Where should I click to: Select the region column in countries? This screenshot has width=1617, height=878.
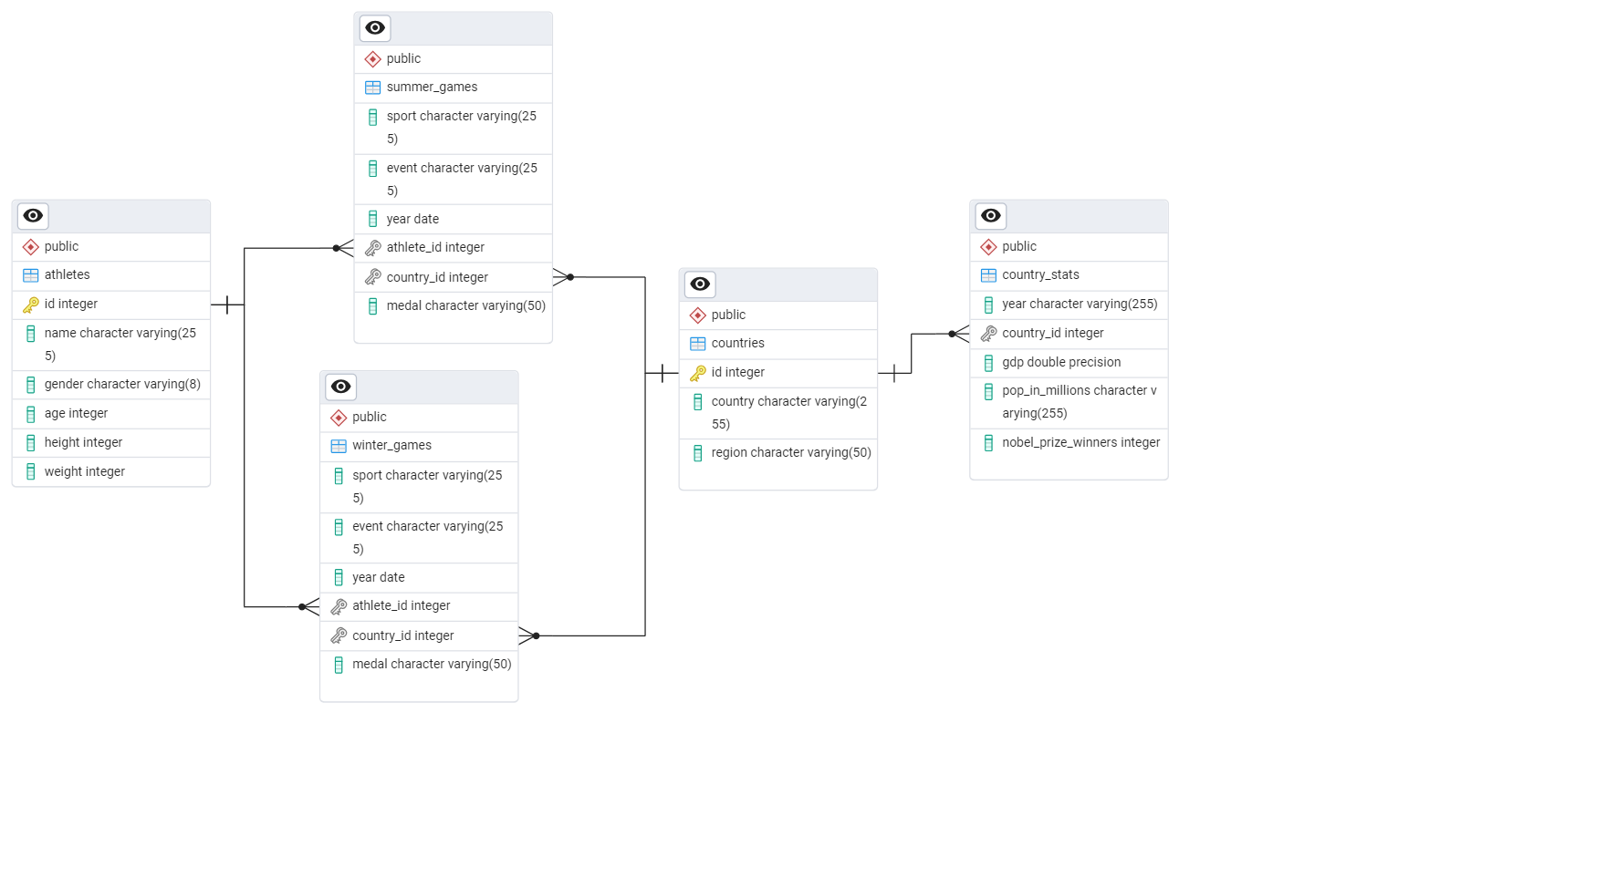coord(790,453)
